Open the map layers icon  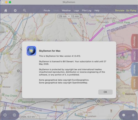tap(124, 115)
